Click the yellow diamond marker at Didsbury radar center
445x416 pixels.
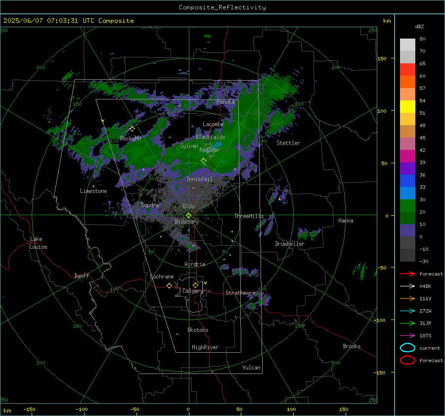coord(188,216)
